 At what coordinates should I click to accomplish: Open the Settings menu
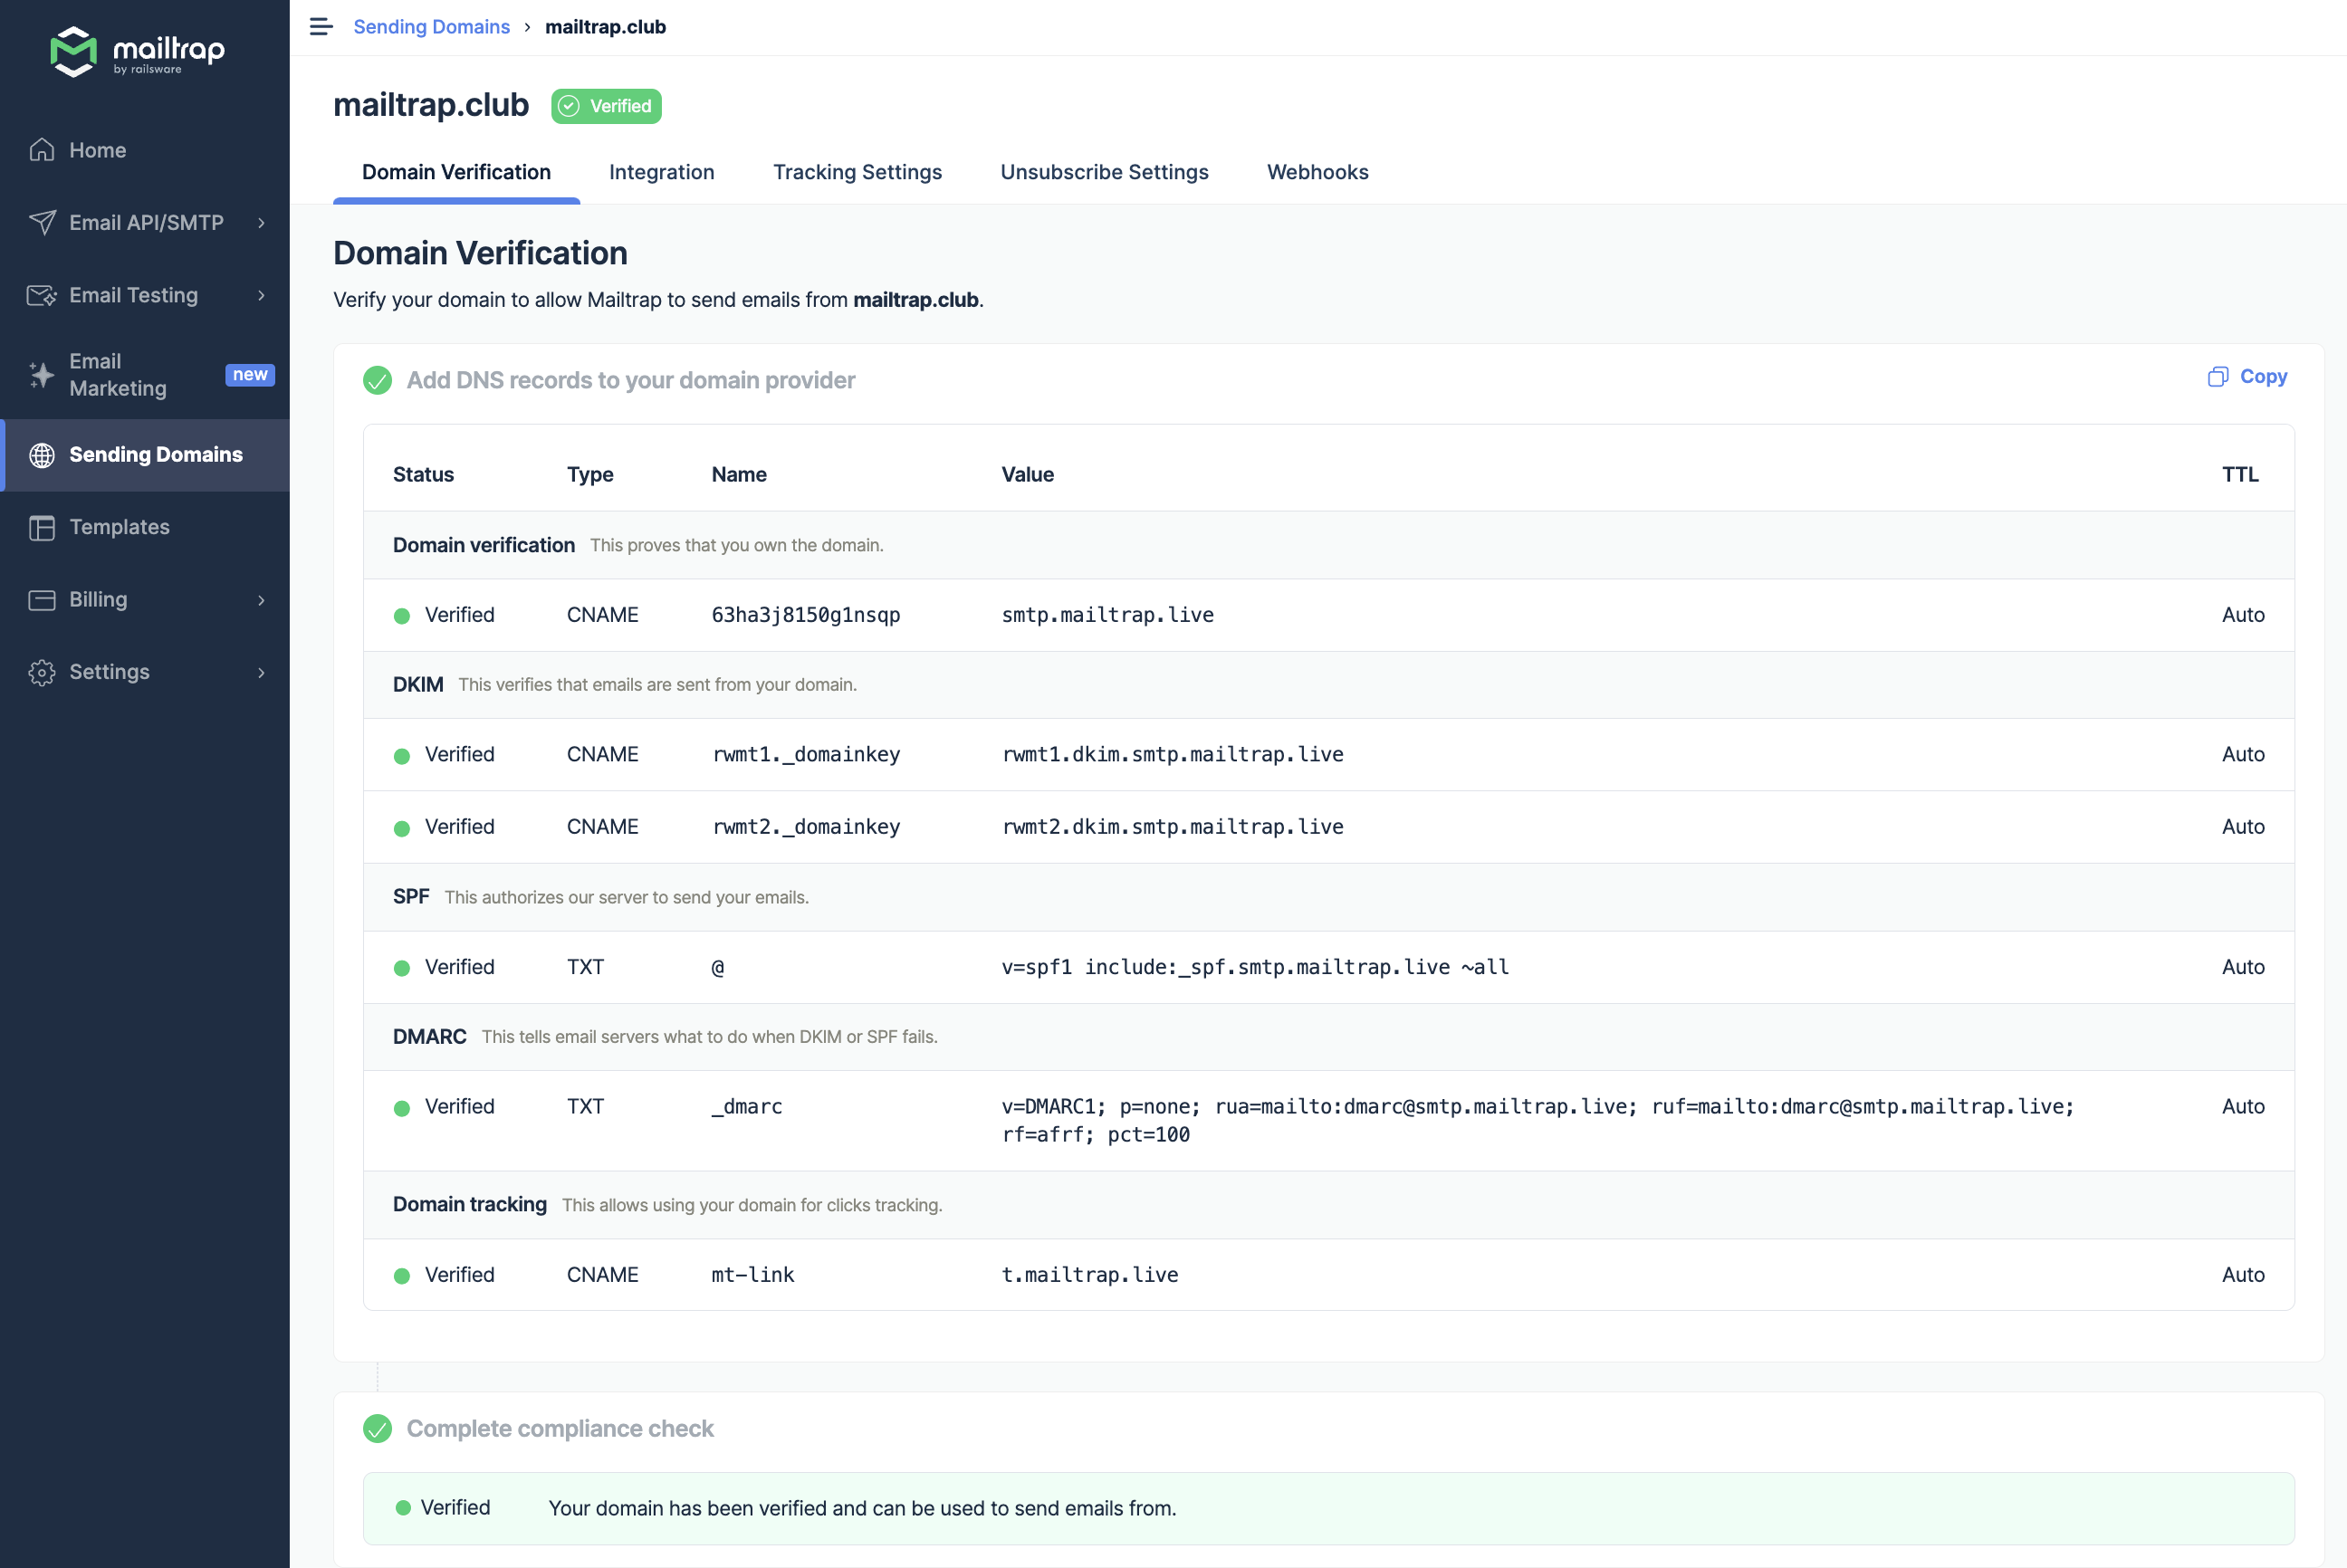pyautogui.click(x=147, y=670)
